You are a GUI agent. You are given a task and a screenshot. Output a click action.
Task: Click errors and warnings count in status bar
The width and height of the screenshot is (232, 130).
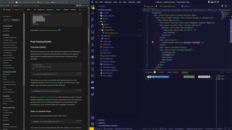(98, 129)
